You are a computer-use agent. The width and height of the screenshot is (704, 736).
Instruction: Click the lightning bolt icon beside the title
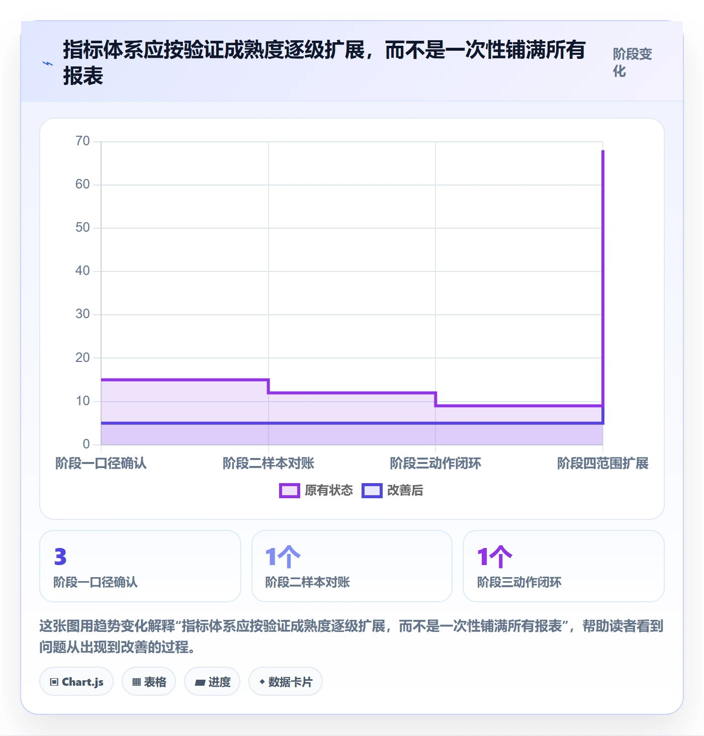coord(48,64)
